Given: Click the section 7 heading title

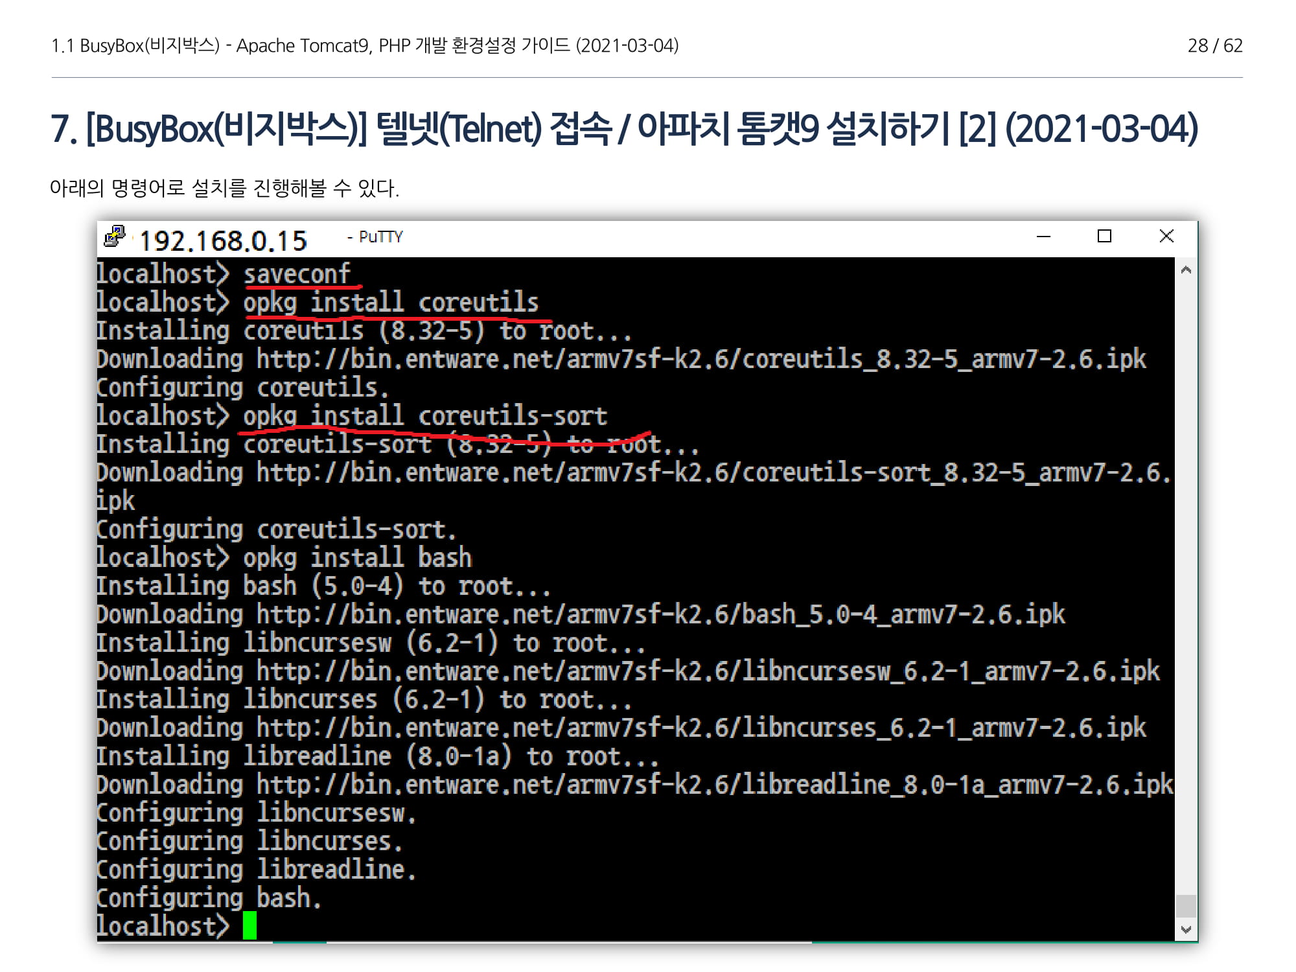Looking at the screenshot, I should [x=623, y=128].
